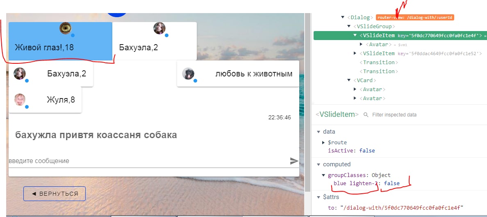Click the baby avatar next to Жуля,8
The height and width of the screenshot is (217, 487).
[x=20, y=100]
